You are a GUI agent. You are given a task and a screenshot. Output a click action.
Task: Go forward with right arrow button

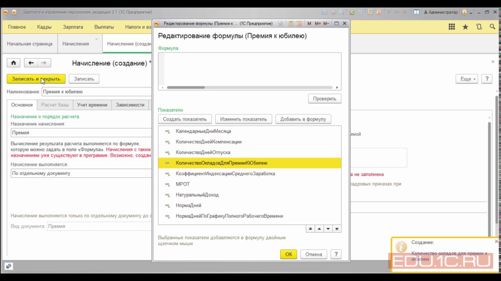point(44,63)
